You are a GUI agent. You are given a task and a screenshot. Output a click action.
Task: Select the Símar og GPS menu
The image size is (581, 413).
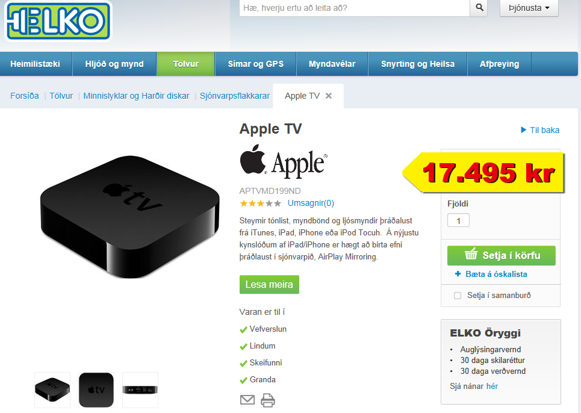tap(256, 64)
